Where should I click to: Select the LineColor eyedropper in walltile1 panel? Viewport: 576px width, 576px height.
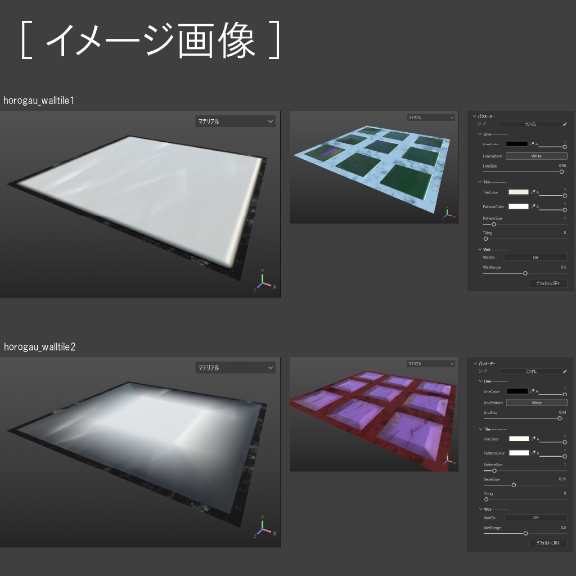pyautogui.click(x=532, y=143)
